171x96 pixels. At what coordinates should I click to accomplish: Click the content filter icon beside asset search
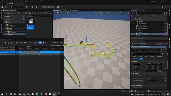click(x=28, y=16)
